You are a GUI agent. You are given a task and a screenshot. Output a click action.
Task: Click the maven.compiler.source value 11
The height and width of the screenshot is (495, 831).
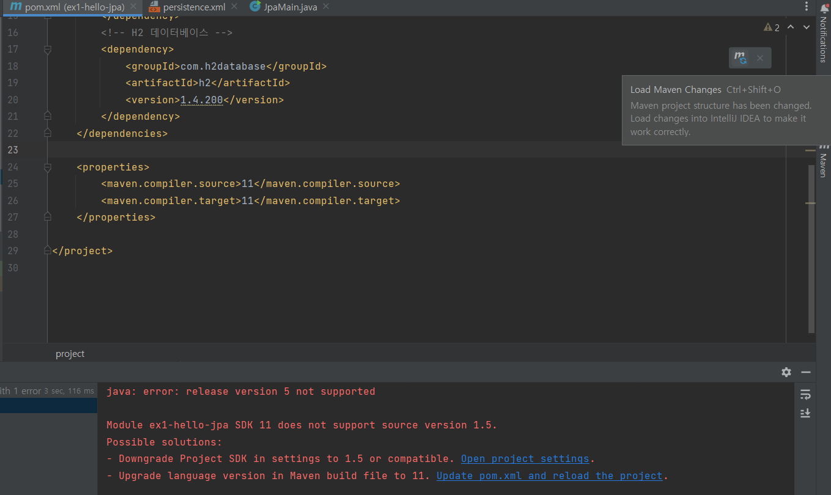248,183
